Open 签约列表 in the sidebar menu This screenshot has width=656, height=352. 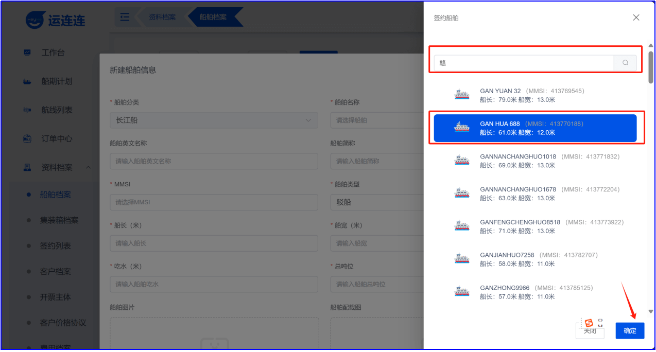pyautogui.click(x=56, y=246)
